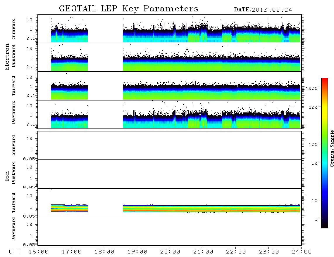Screen dimensions: 334x257
Task: Click Ion Tailward data band near 17:00
Action: click(69, 209)
